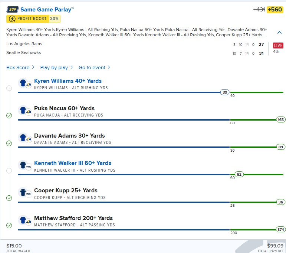This screenshot has height=253, width=286.
Task: Click the red LIVE indicator badge
Action: click(278, 45)
